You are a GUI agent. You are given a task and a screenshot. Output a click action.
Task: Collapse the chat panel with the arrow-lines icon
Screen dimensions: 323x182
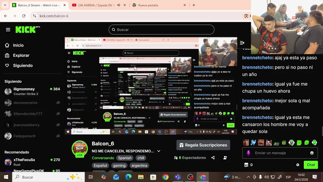tap(242, 43)
